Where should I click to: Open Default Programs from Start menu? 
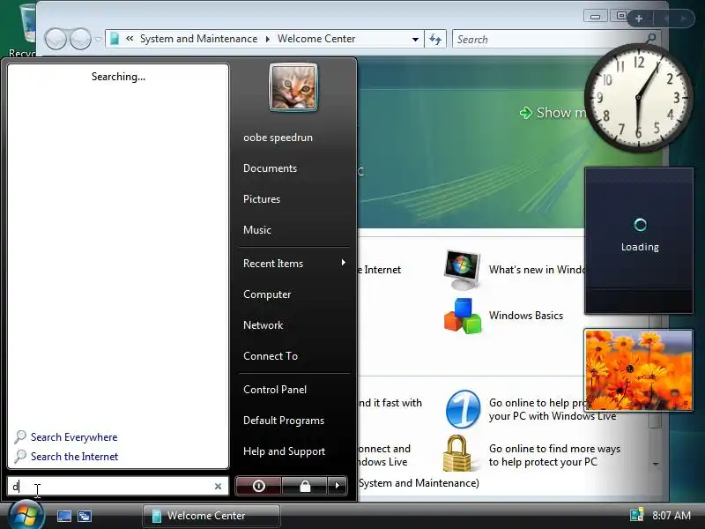coord(284,421)
